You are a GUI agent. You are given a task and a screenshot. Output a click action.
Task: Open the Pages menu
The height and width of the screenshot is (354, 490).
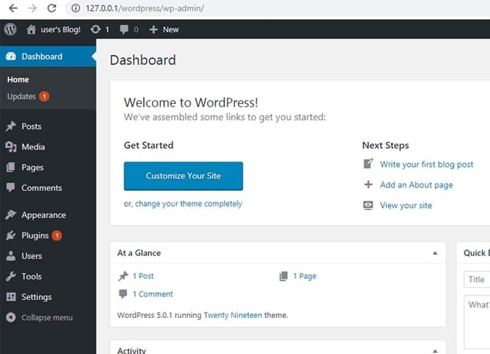[x=32, y=168]
